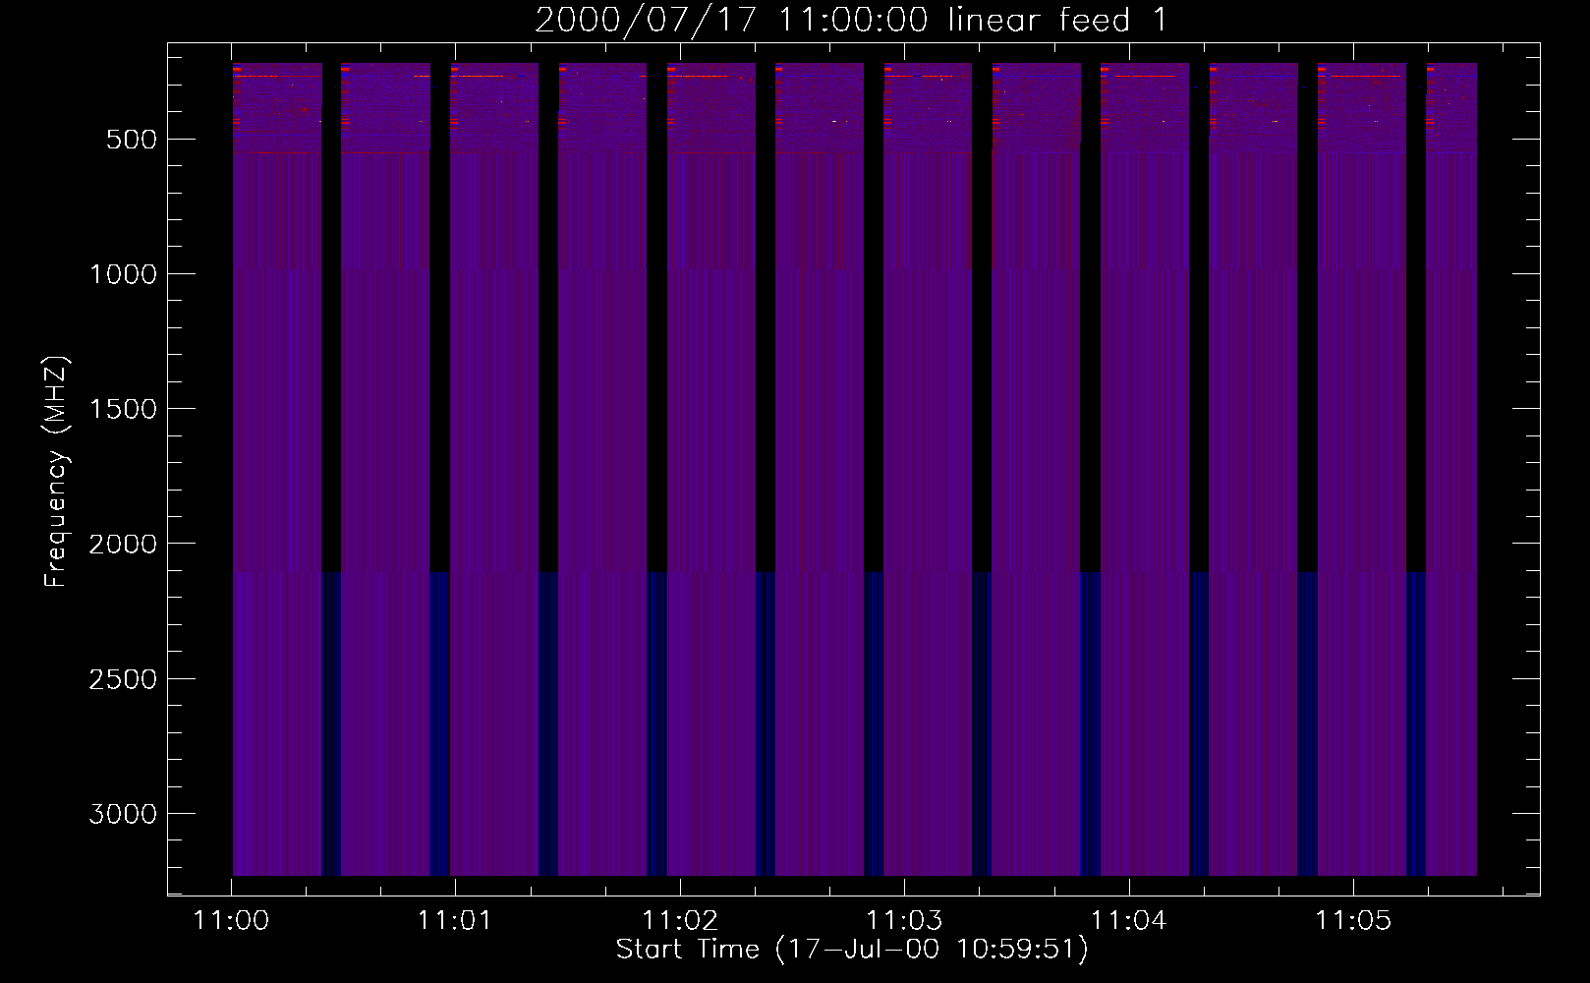Click the 11:01 time tick label
This screenshot has height=983, width=1590.
(455, 920)
